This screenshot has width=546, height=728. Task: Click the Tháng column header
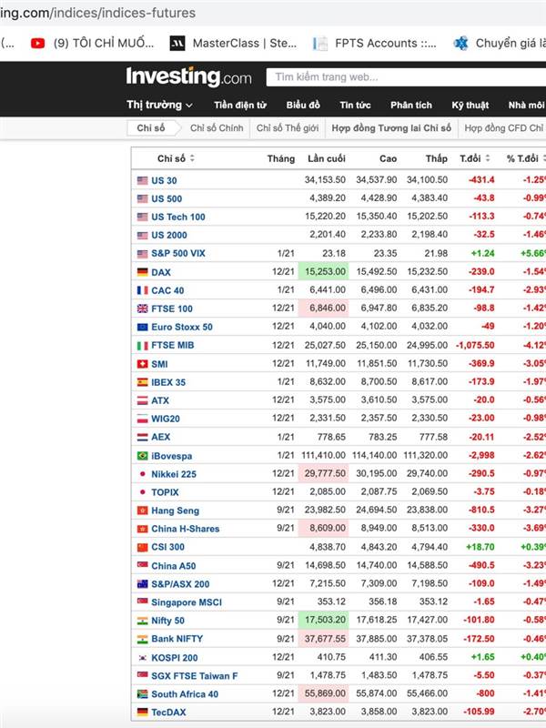tap(281, 158)
